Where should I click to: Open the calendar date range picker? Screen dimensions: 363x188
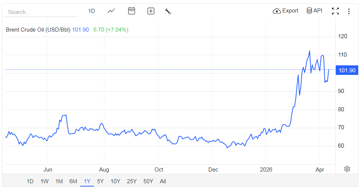131,11
